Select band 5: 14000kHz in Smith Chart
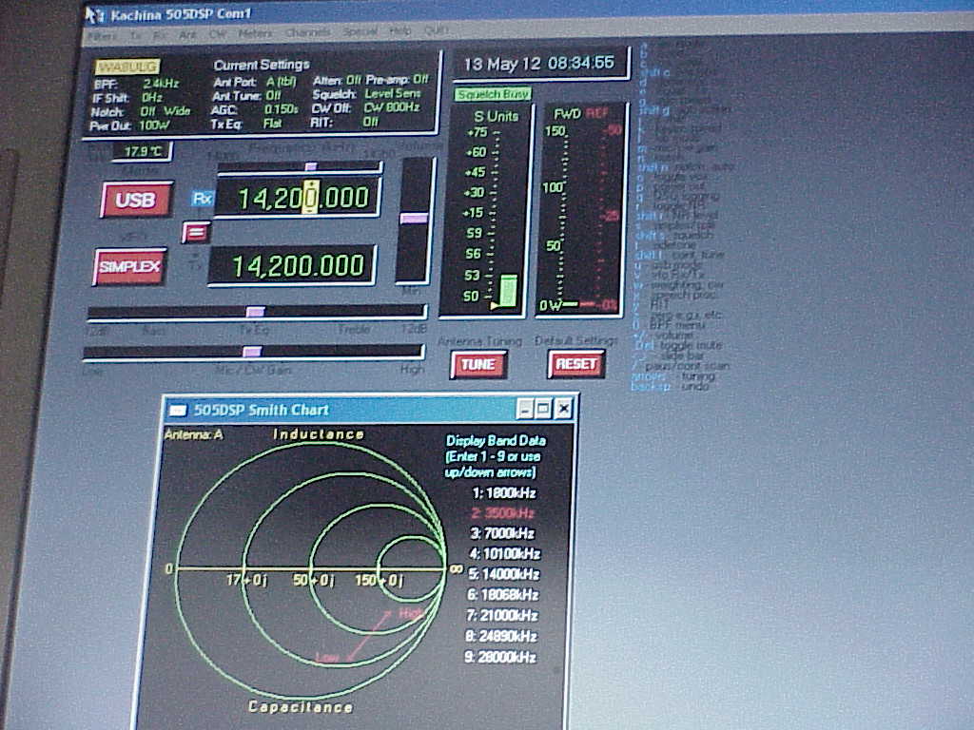The width and height of the screenshot is (974, 730). [x=504, y=574]
